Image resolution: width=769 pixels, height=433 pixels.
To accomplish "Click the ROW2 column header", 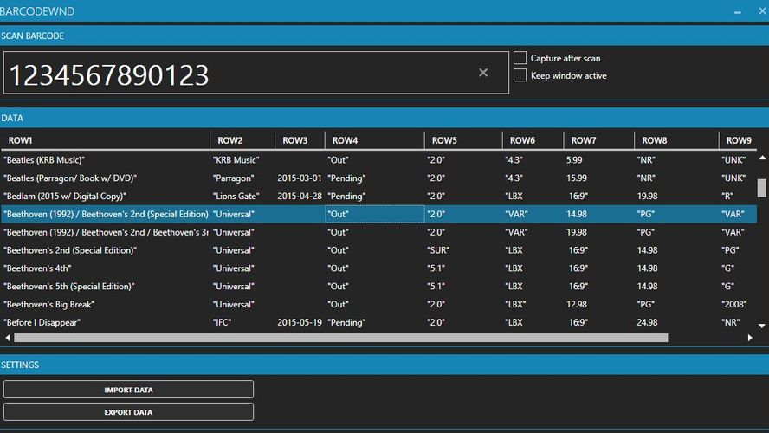I will coord(229,140).
